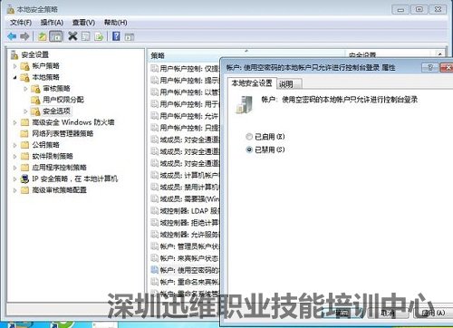Open the properties toolbar icon
Image resolution: width=453 pixels, height=328 pixels.
click(86, 36)
